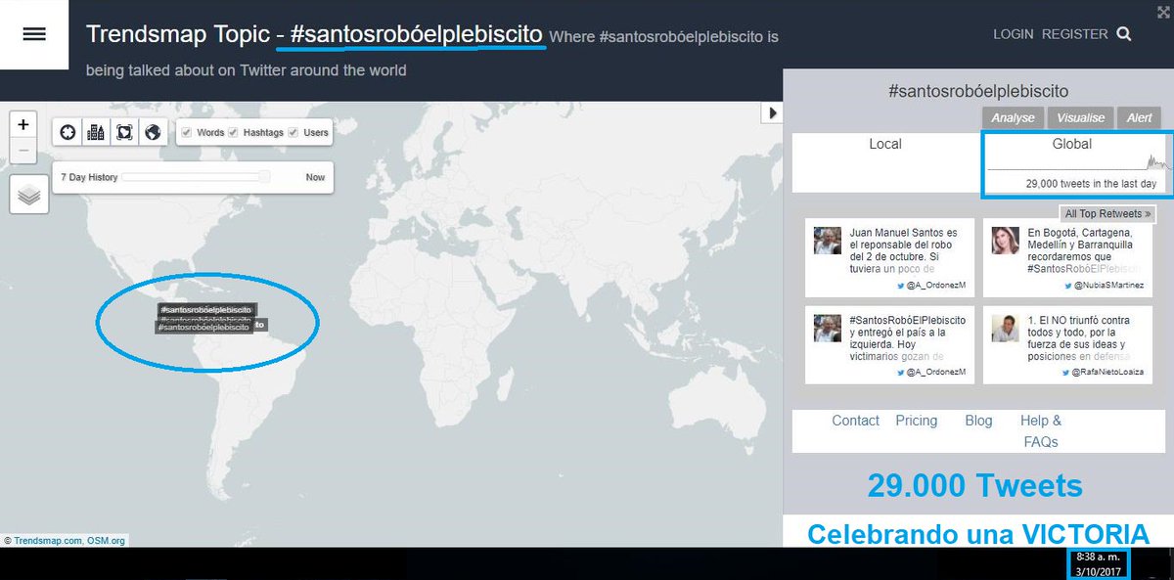The image size is (1174, 580).
Task: Click the globe world-view map icon
Action: click(152, 132)
